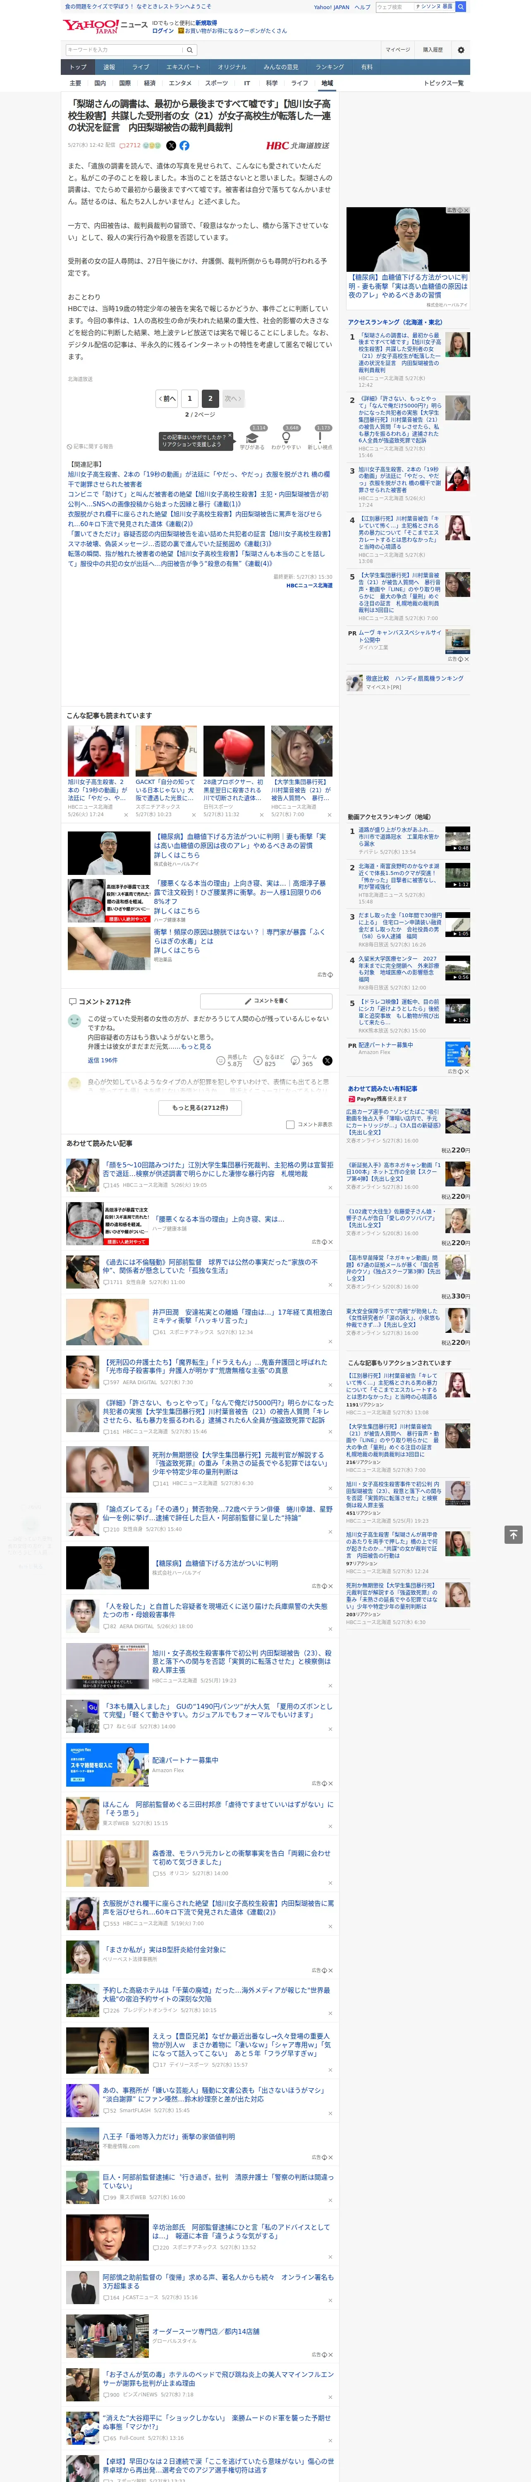The height and width of the screenshot is (2482, 531).
Task: Click the keyword input field
Action: pyautogui.click(x=124, y=50)
